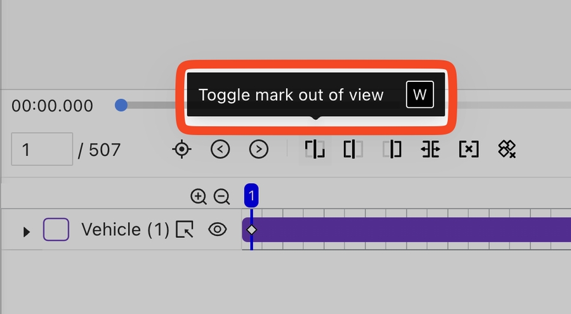Viewport: 571px width, 314px height.
Task: Click the crosshair target icon in toolbar
Action: point(182,150)
